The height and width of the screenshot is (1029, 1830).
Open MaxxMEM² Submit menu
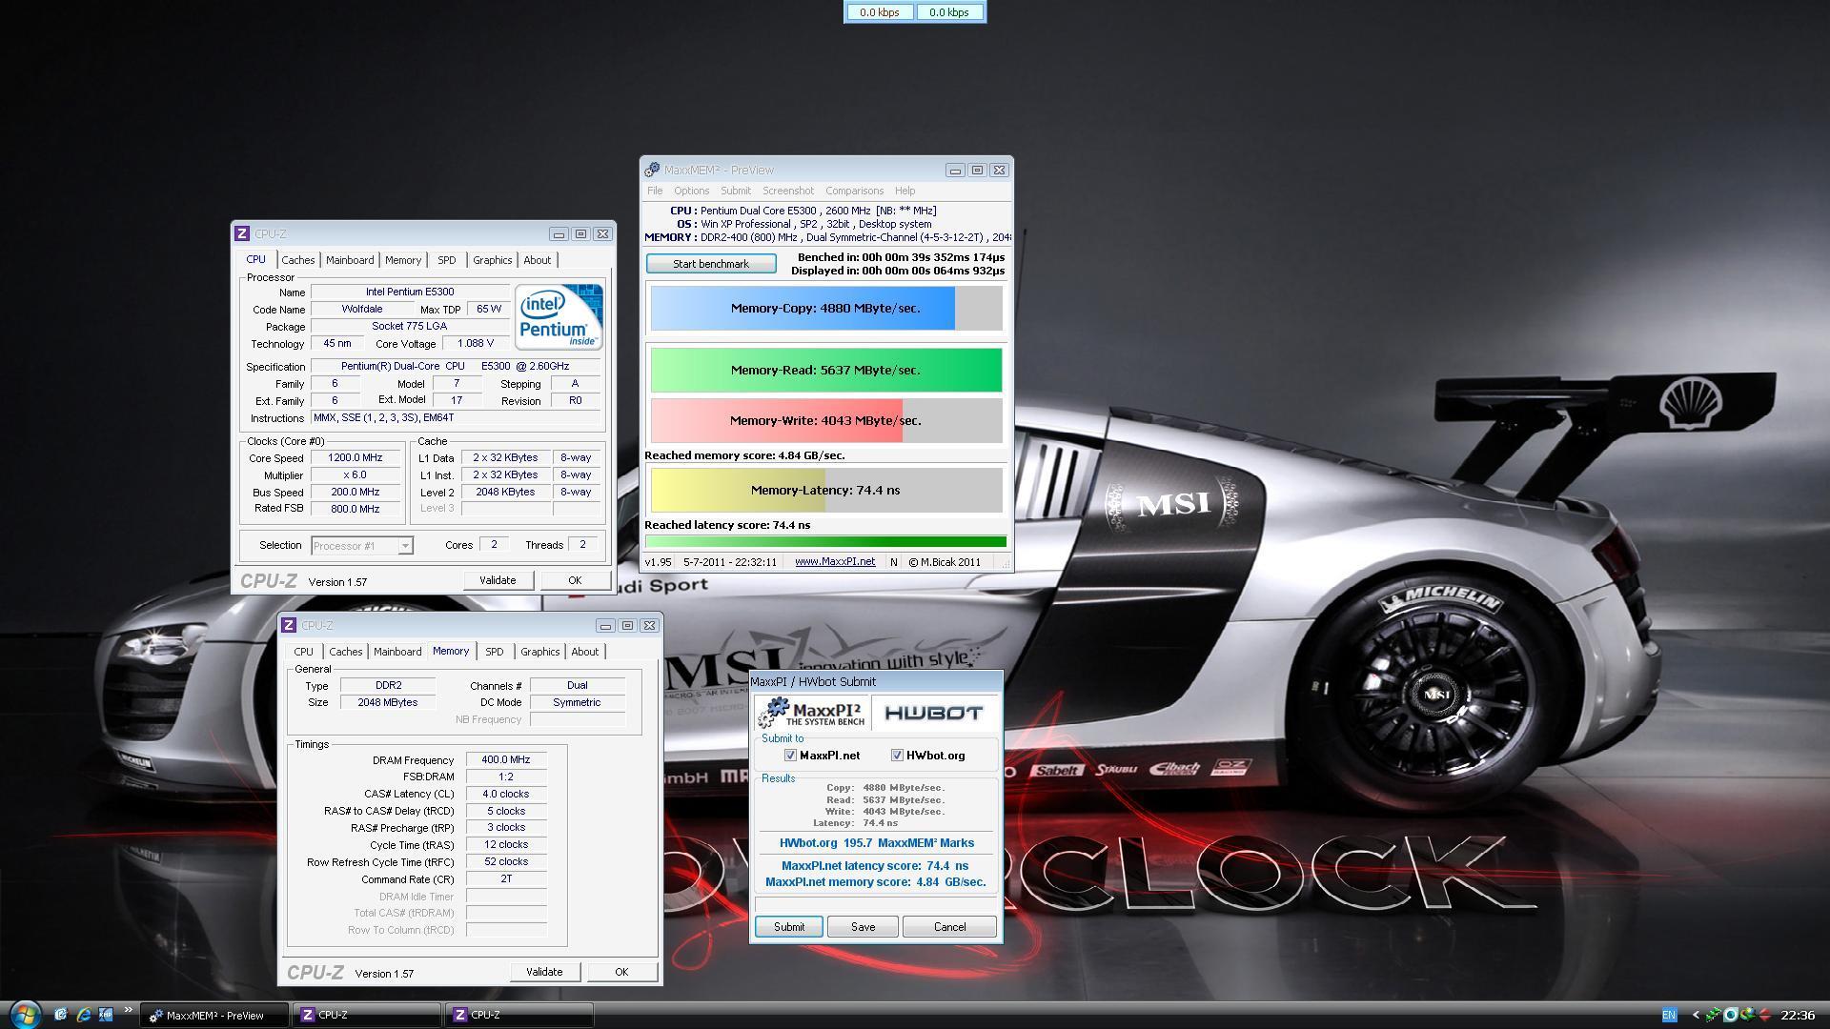[x=736, y=191]
